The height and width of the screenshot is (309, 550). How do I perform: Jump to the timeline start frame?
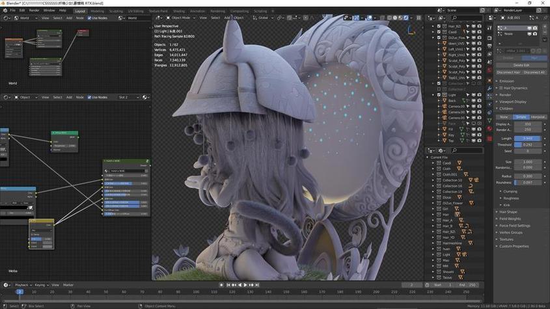tap(228, 285)
